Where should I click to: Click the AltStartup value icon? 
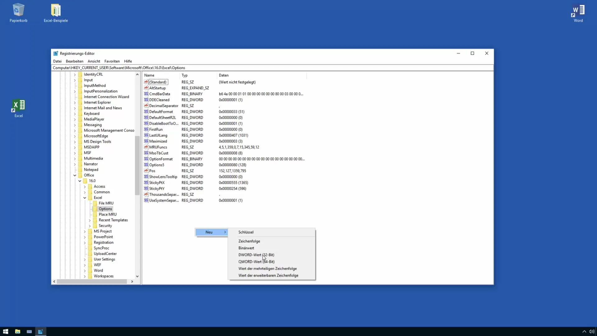[x=146, y=88]
